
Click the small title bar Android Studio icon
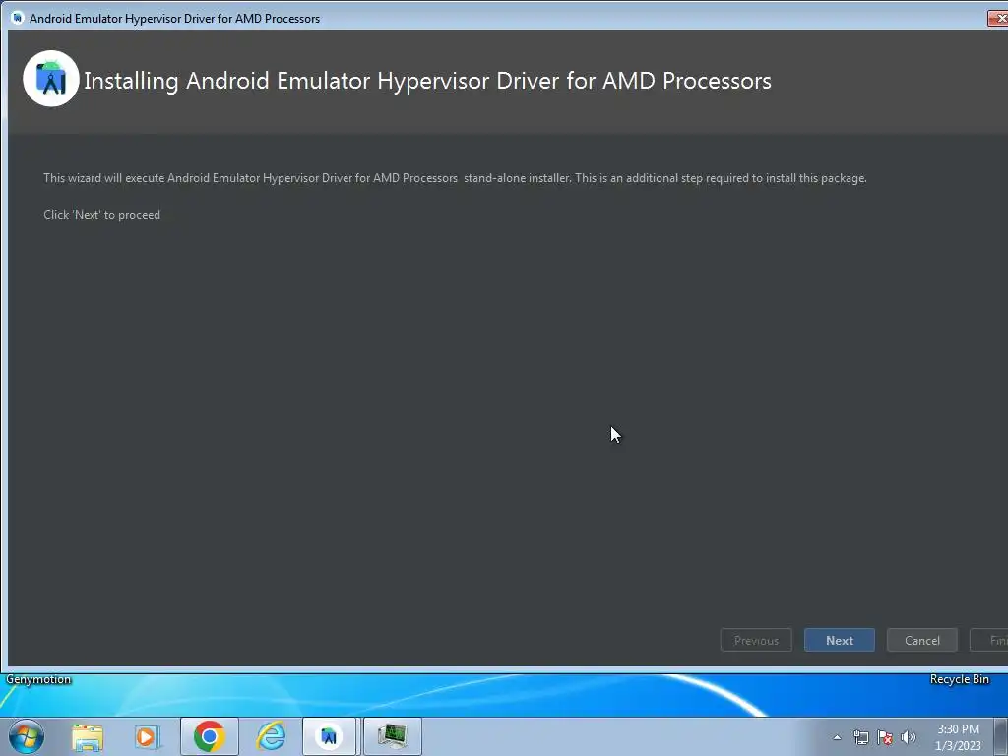point(18,18)
